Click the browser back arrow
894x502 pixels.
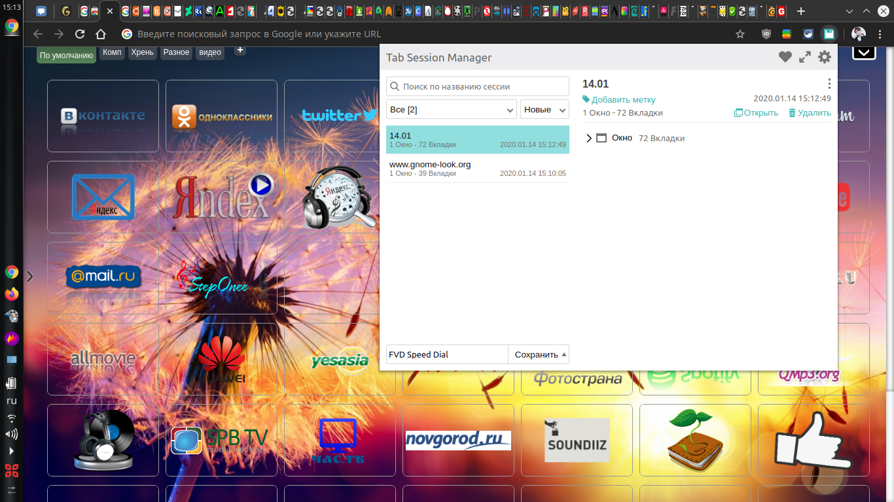point(38,34)
